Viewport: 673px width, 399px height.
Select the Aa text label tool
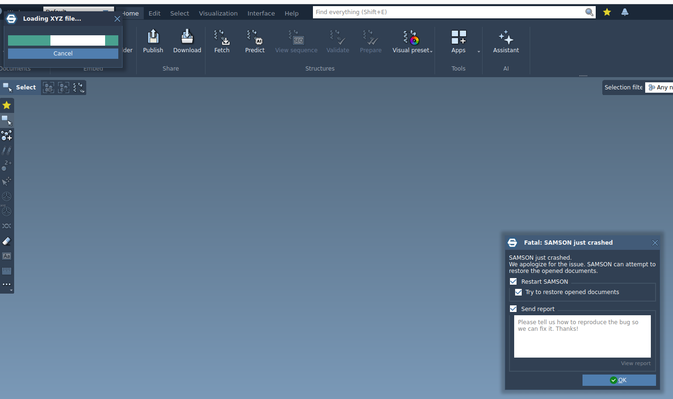[x=7, y=256]
